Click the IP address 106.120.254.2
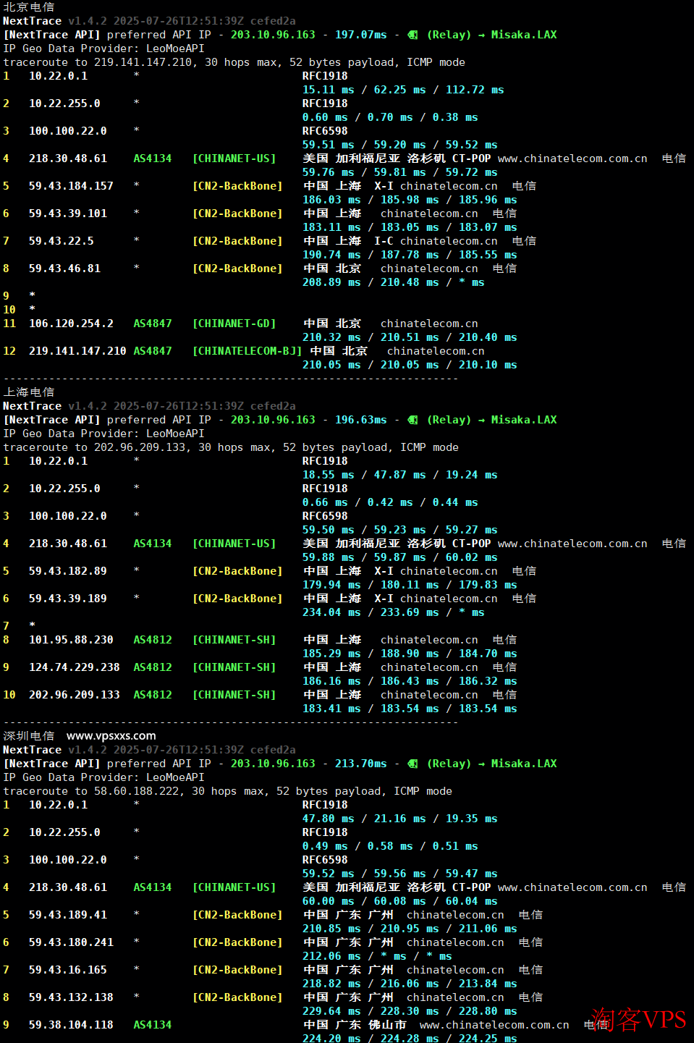This screenshot has width=694, height=1043. click(71, 324)
